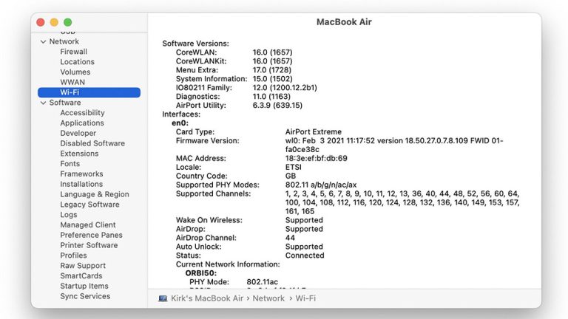Collapse the Network section disclosure triangle

pos(43,42)
